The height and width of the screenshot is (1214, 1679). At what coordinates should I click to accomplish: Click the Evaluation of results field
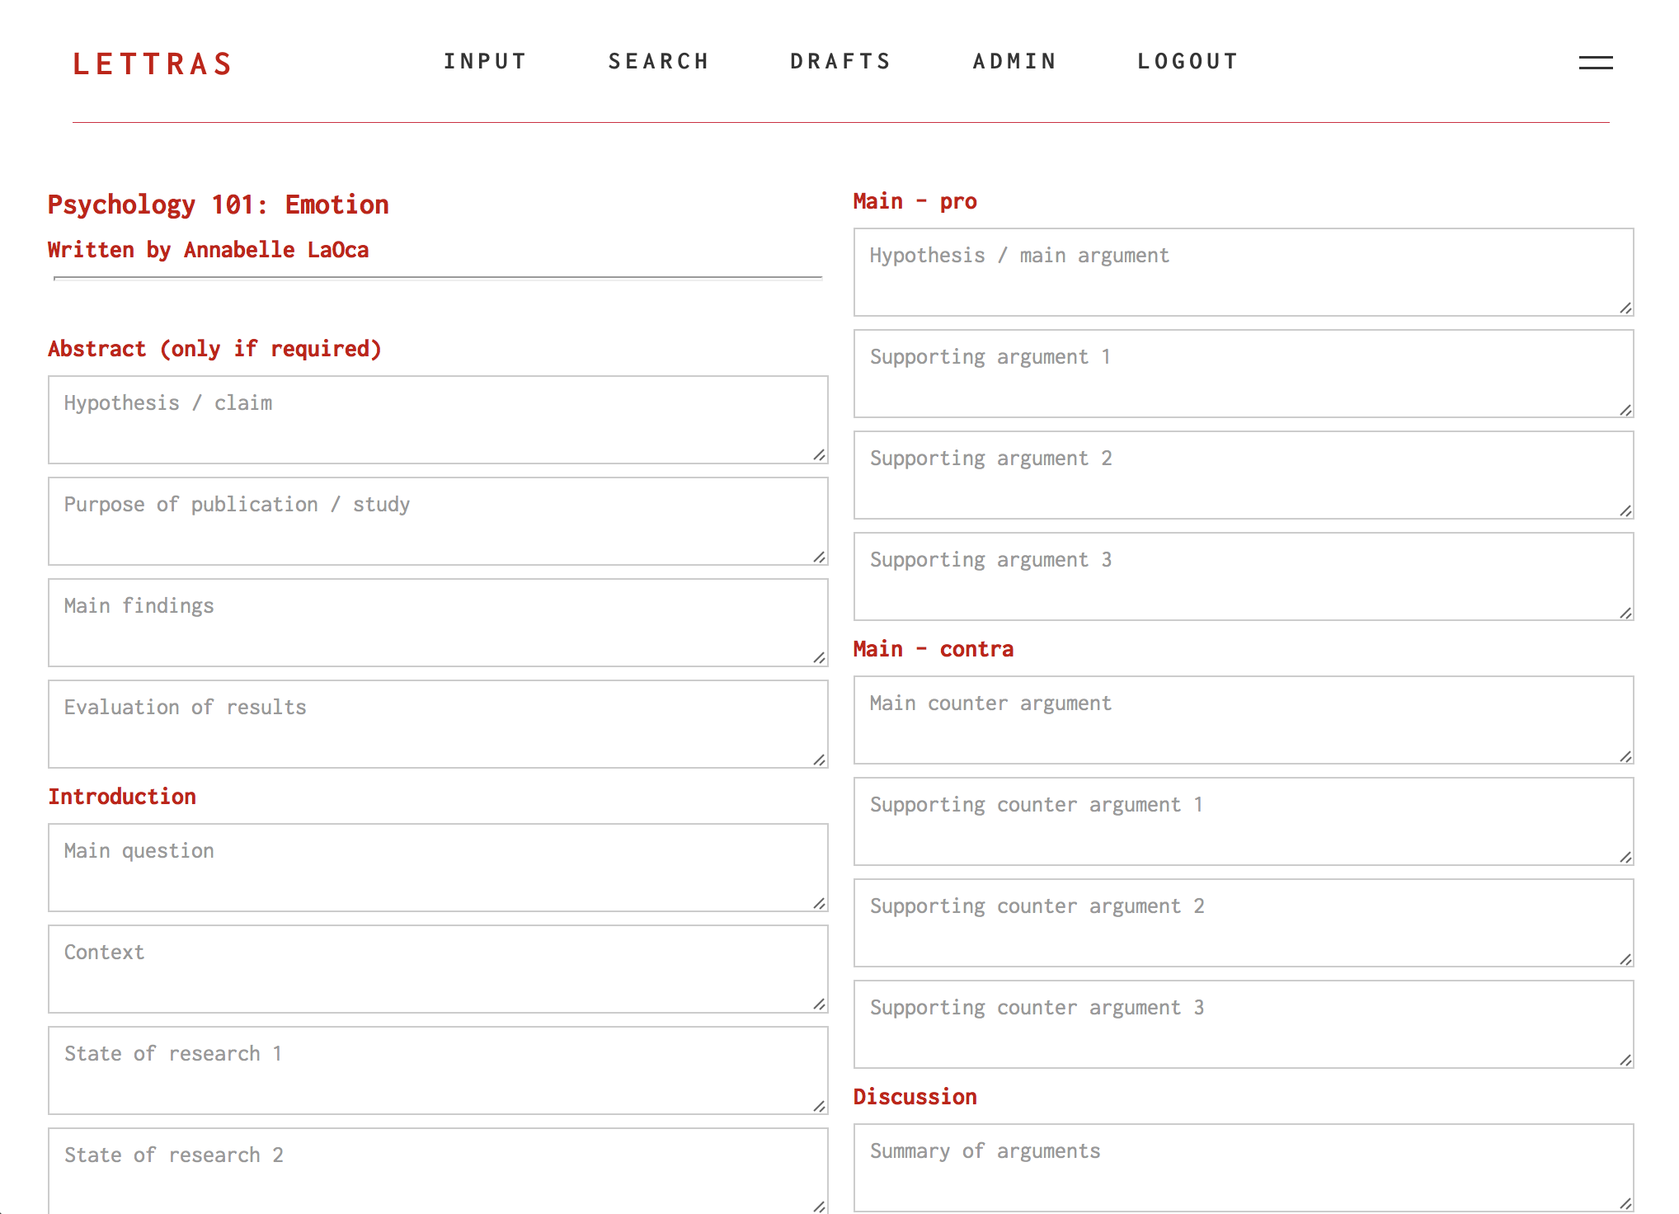coord(438,724)
